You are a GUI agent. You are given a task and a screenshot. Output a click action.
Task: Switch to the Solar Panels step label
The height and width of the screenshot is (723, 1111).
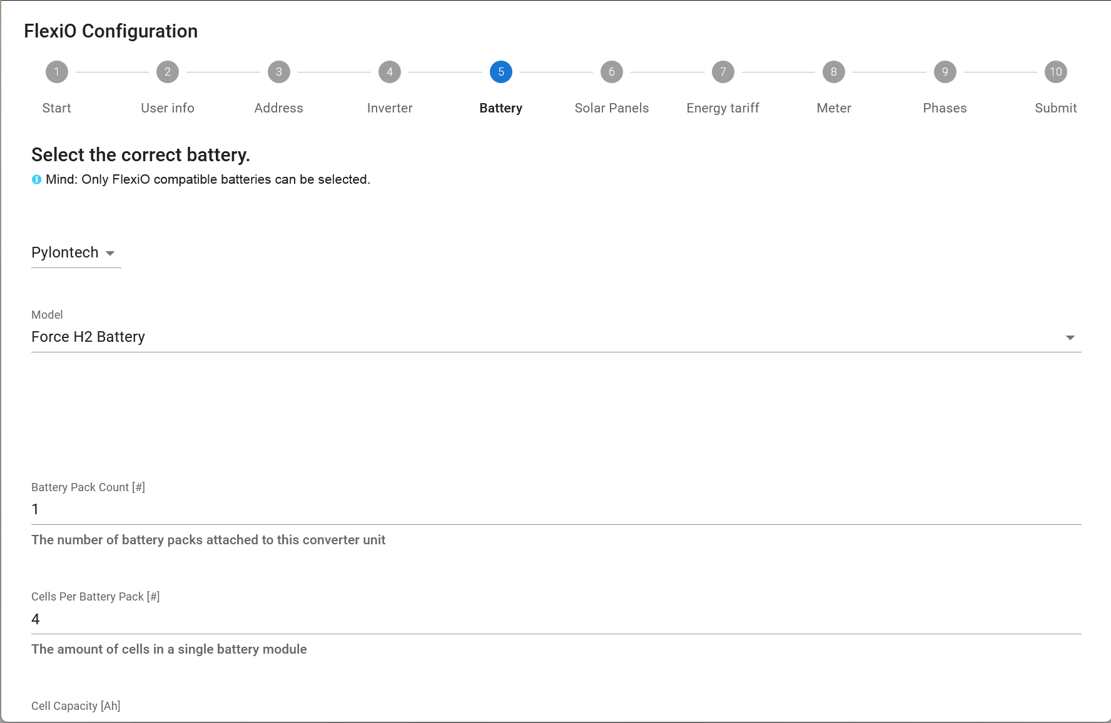611,108
